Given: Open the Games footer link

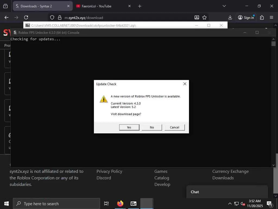Looking at the screenshot, I should coord(161,171).
